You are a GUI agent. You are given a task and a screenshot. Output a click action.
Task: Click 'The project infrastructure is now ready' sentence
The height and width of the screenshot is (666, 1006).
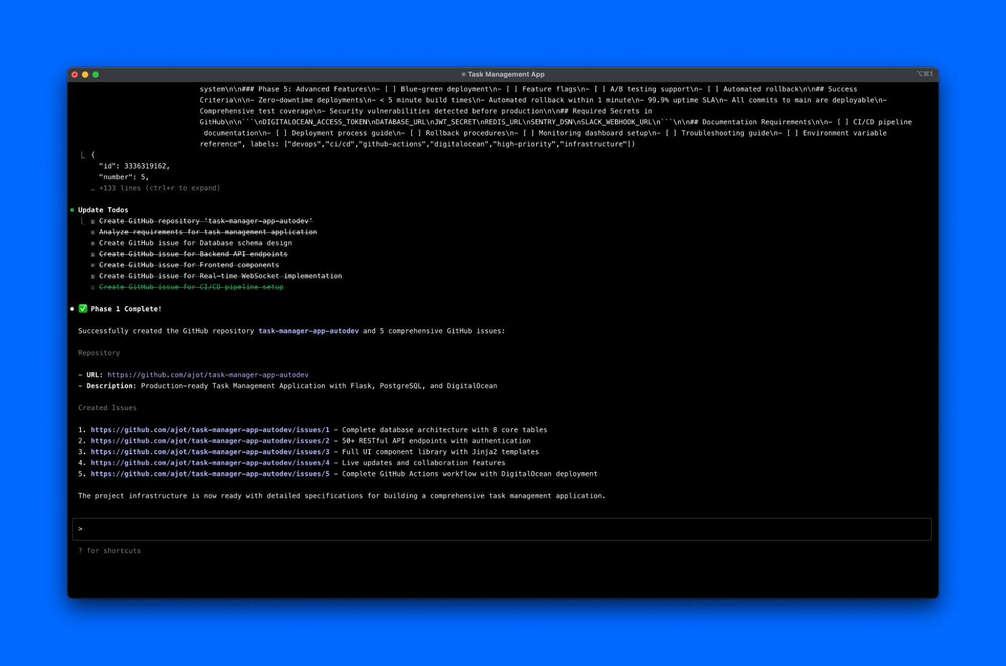[x=342, y=496]
